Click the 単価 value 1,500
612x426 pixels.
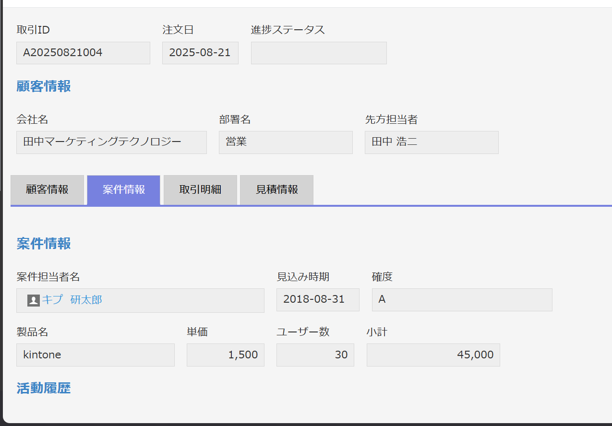226,355
